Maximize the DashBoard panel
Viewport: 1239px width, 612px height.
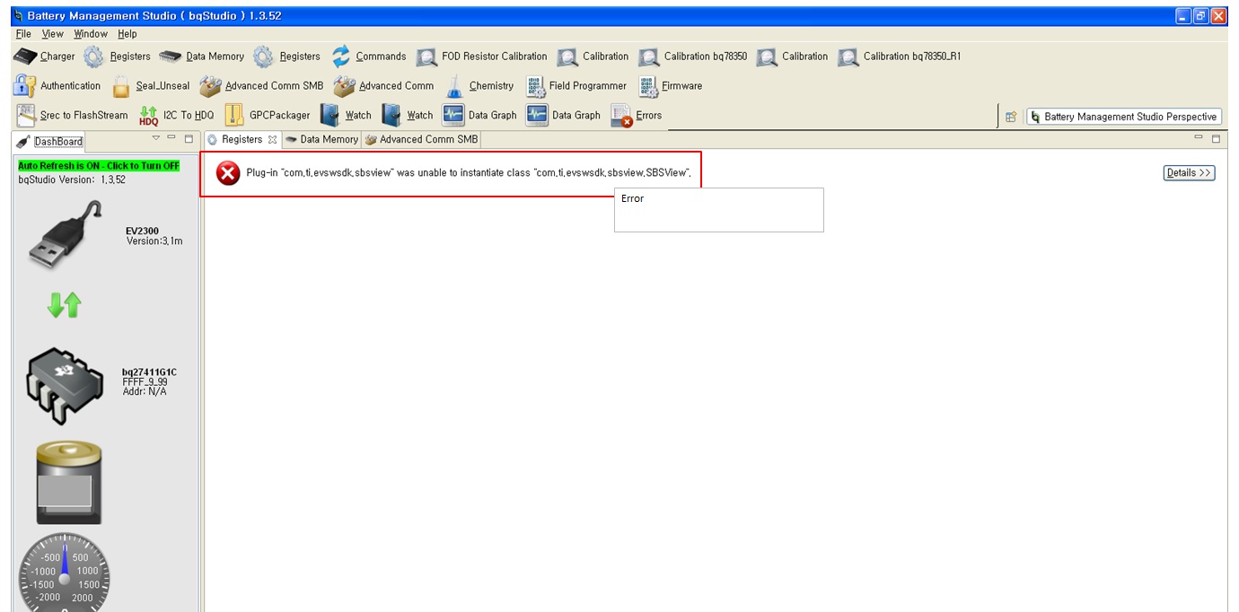pyautogui.click(x=189, y=139)
